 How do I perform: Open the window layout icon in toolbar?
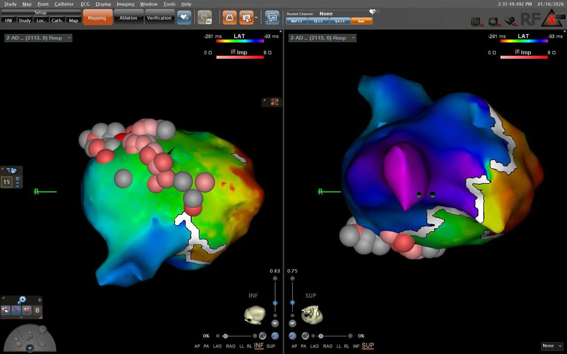click(272, 18)
